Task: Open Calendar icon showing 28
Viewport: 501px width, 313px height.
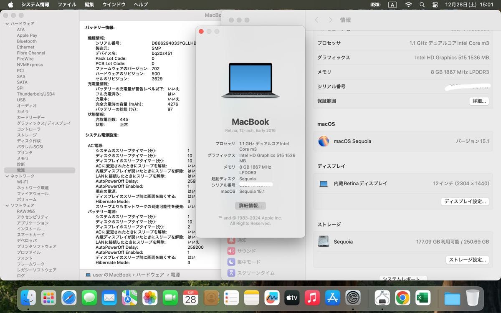Action: 190,298
